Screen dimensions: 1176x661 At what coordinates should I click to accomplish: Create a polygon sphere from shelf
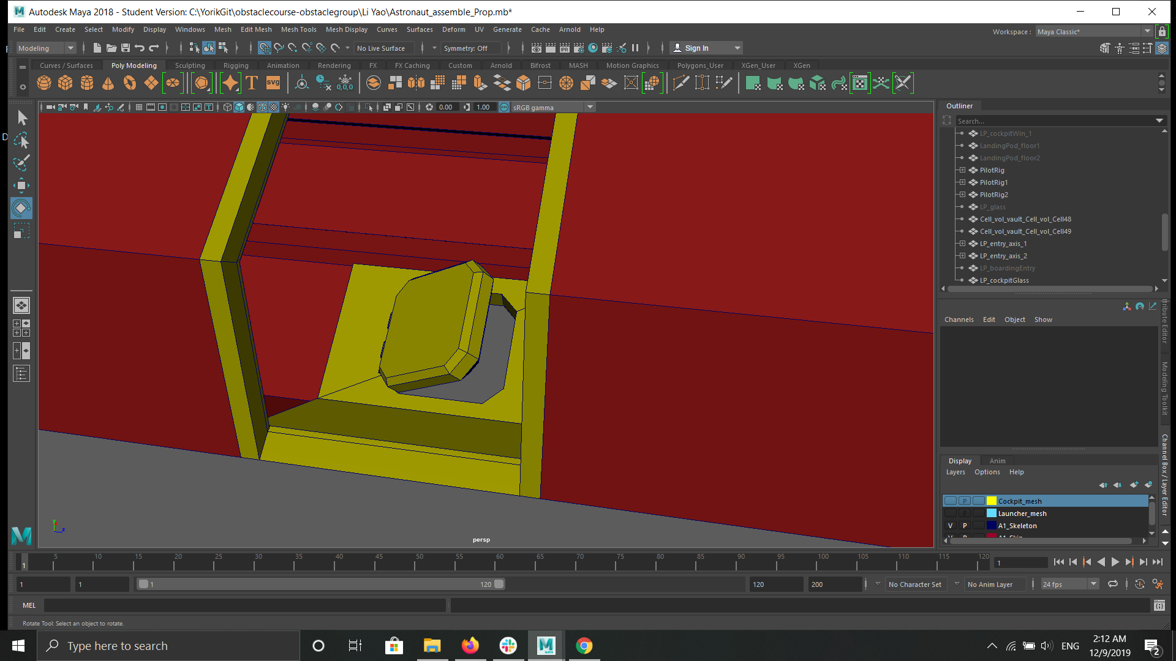(44, 83)
